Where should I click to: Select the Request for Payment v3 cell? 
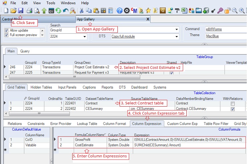96,72
